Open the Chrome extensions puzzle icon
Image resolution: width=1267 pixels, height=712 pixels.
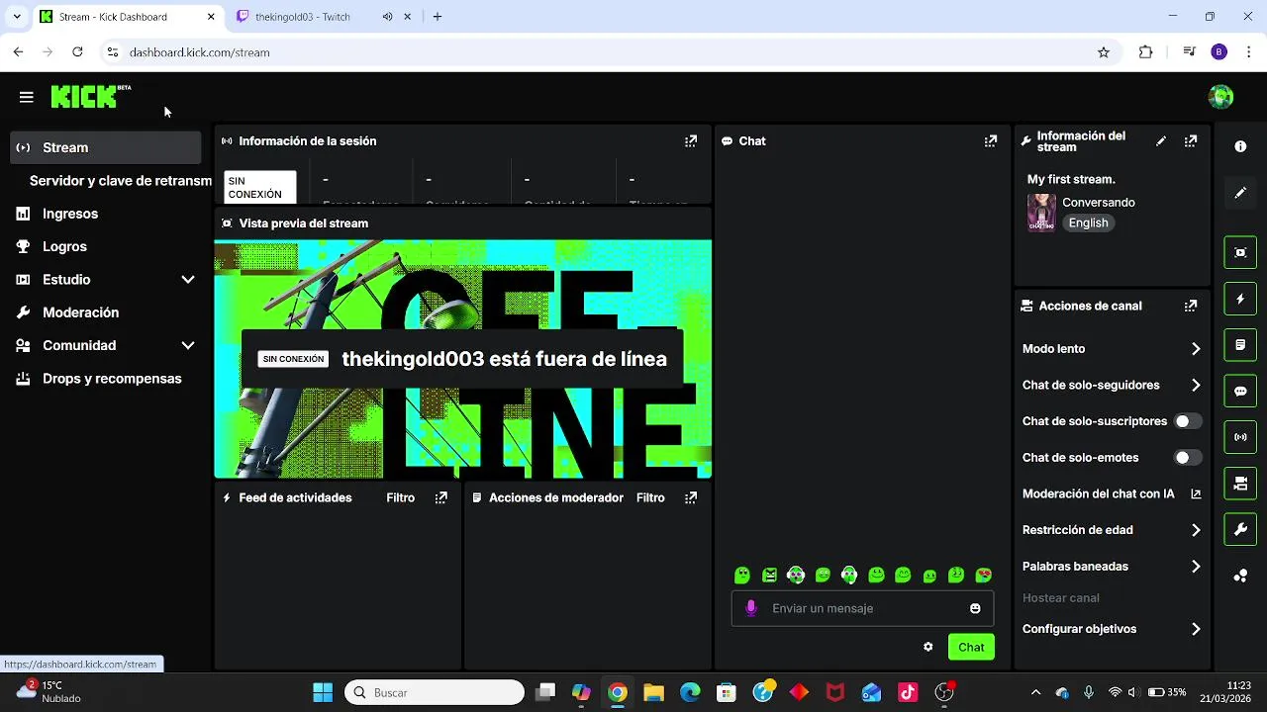tap(1145, 52)
